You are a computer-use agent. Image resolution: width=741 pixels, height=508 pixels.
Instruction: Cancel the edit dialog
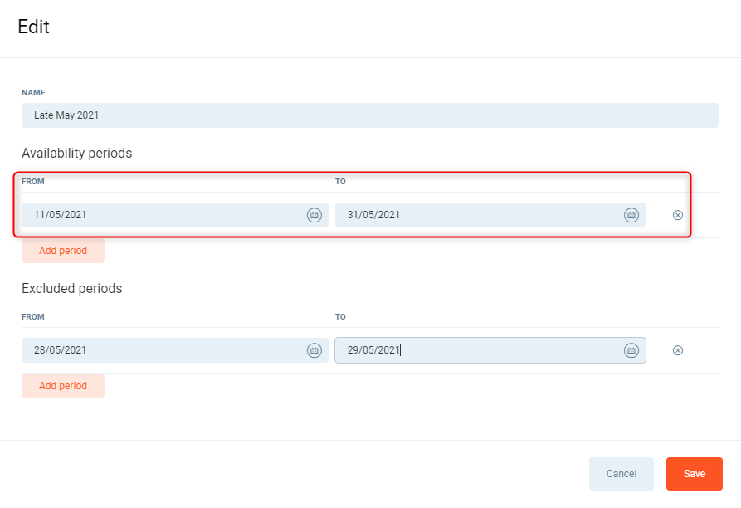click(621, 474)
